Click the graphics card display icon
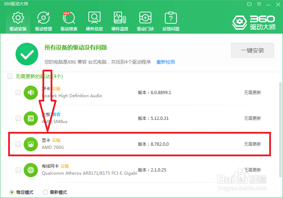Screen dimensions: 283x198 31,144
